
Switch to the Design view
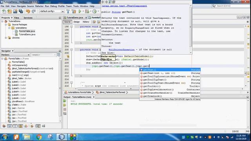76,22
